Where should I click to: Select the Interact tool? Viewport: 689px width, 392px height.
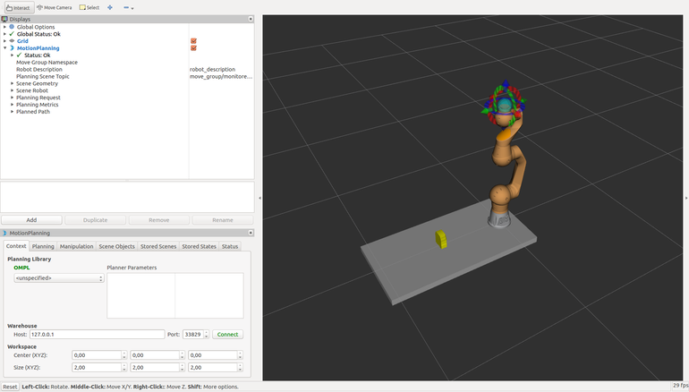coord(16,7)
